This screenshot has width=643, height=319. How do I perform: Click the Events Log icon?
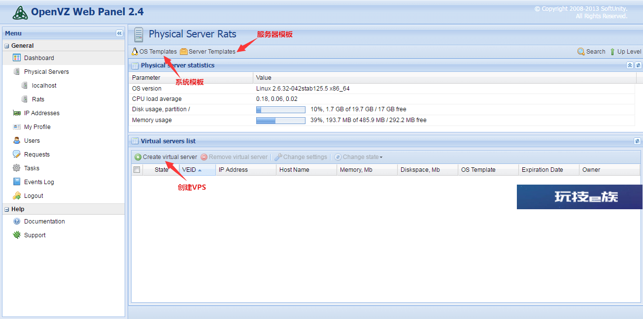click(17, 182)
